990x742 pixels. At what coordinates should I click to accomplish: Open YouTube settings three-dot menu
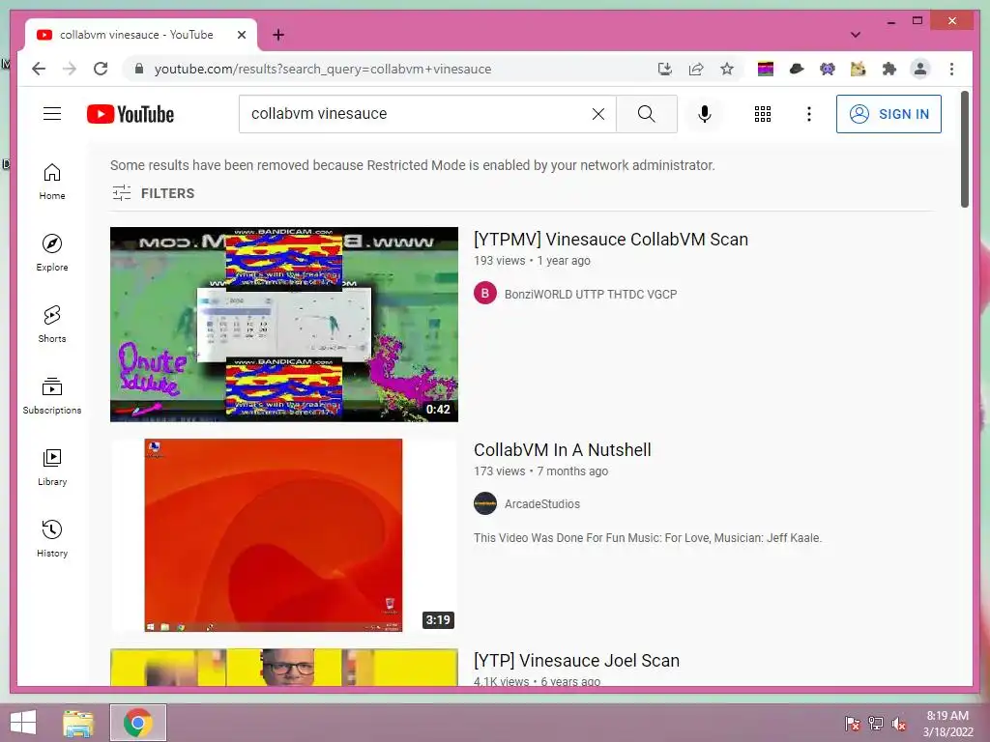(809, 114)
